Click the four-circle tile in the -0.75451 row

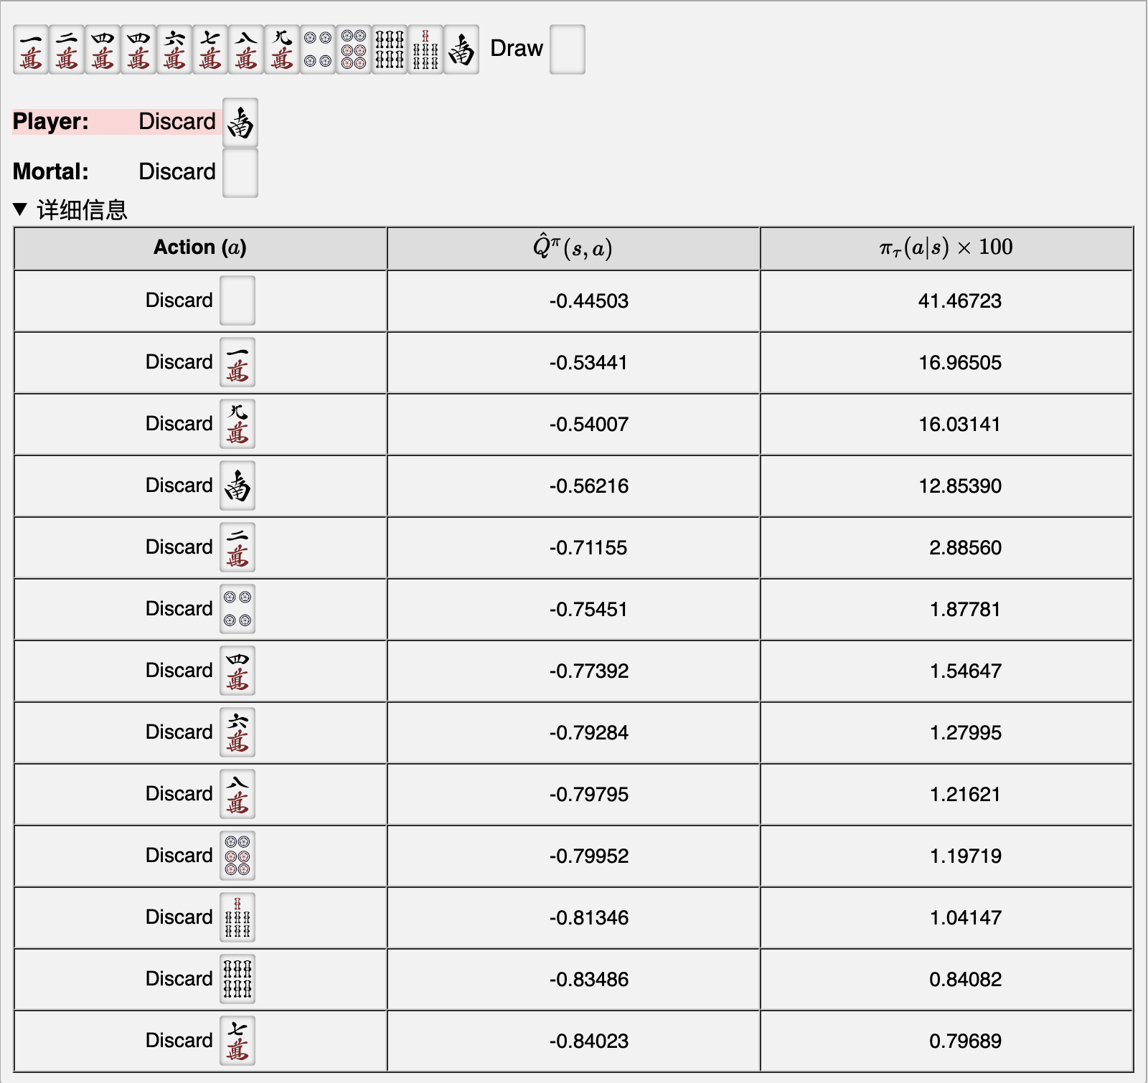pos(237,609)
